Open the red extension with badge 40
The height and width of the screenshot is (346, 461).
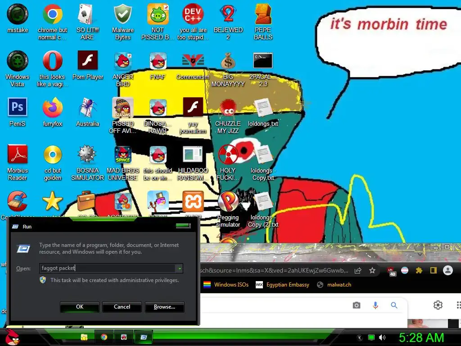tap(391, 271)
